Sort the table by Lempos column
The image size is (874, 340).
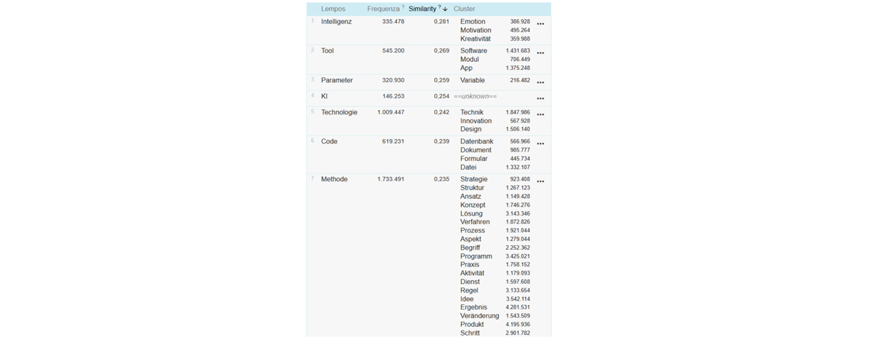tap(333, 9)
